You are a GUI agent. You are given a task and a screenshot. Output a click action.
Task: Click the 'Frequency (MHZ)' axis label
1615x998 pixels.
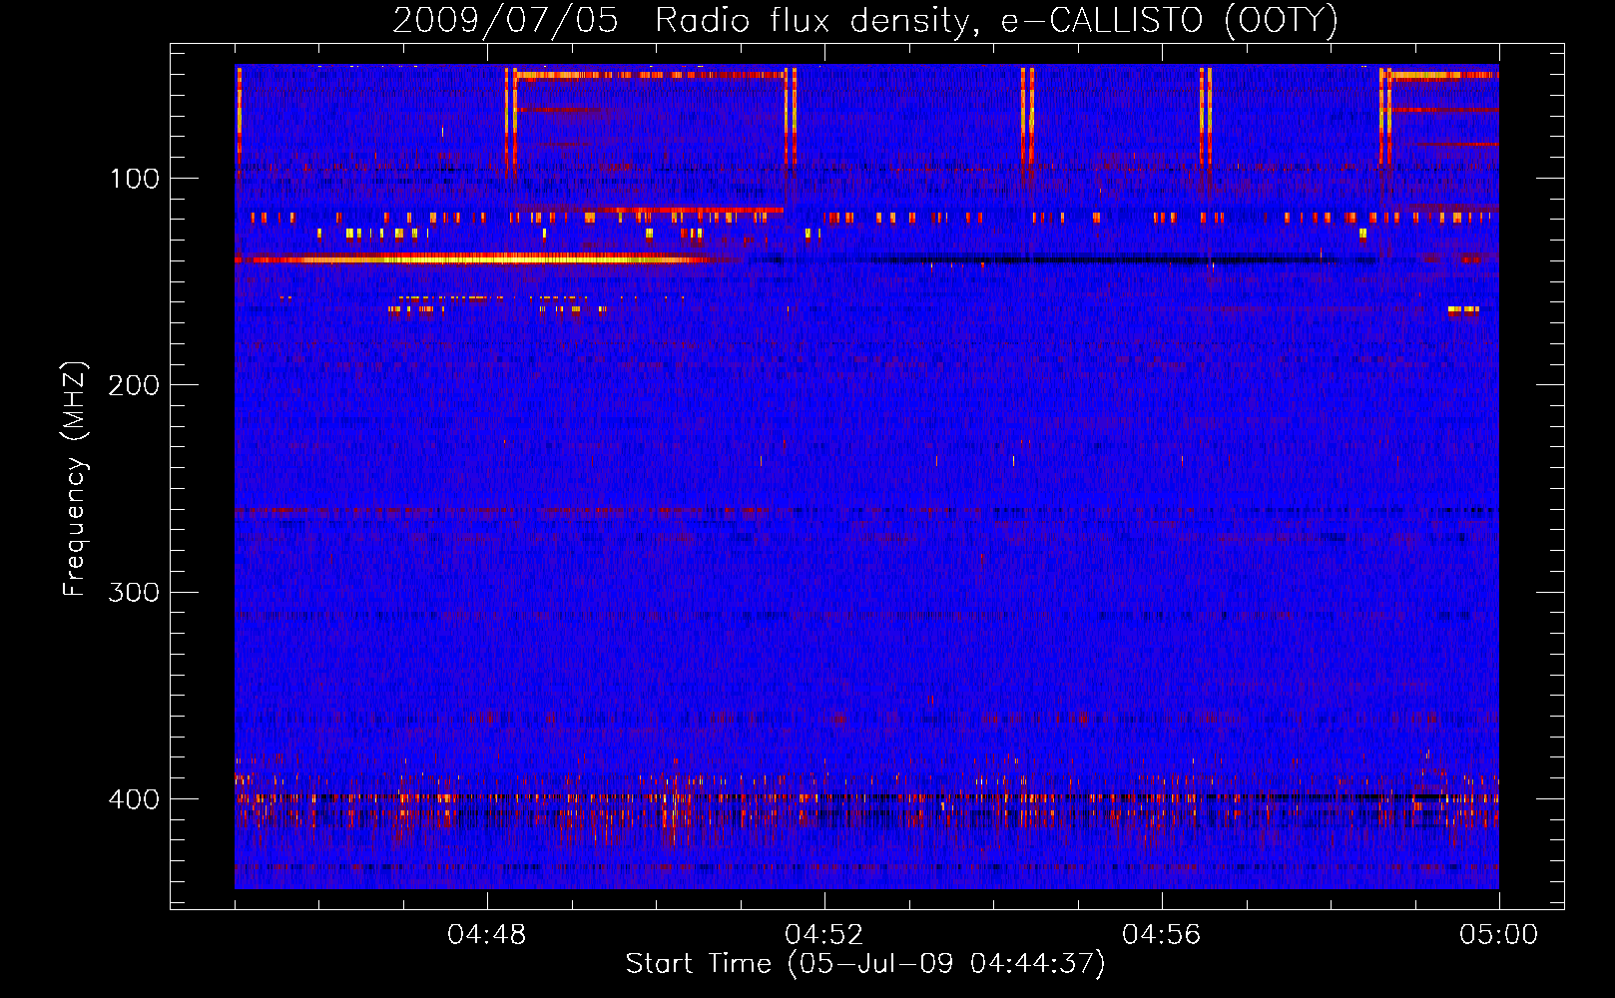pos(75,479)
